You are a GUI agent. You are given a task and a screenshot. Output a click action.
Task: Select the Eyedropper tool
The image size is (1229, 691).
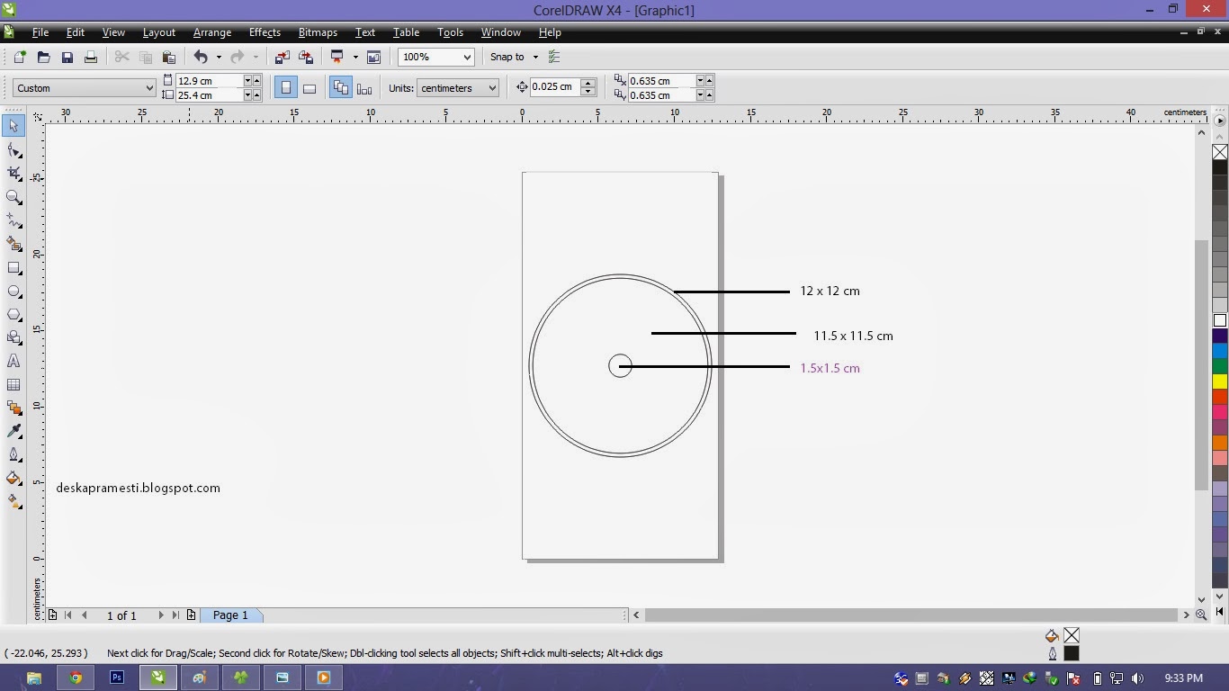click(14, 430)
